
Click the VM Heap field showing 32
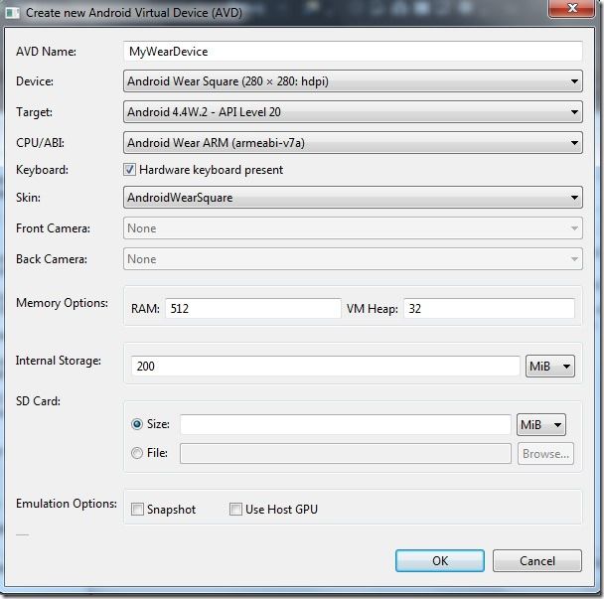click(x=489, y=309)
